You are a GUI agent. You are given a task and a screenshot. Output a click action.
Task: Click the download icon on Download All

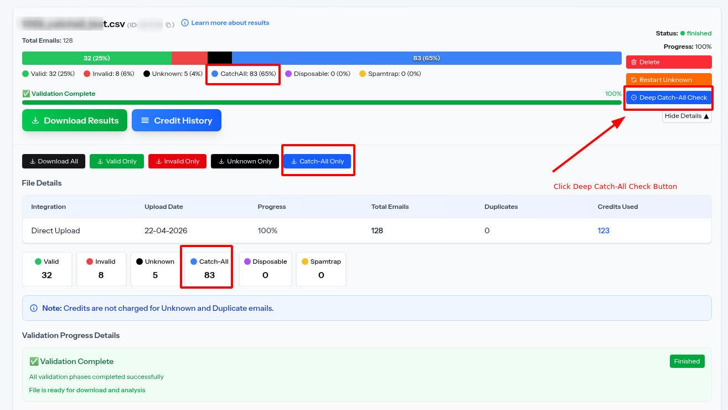click(33, 161)
